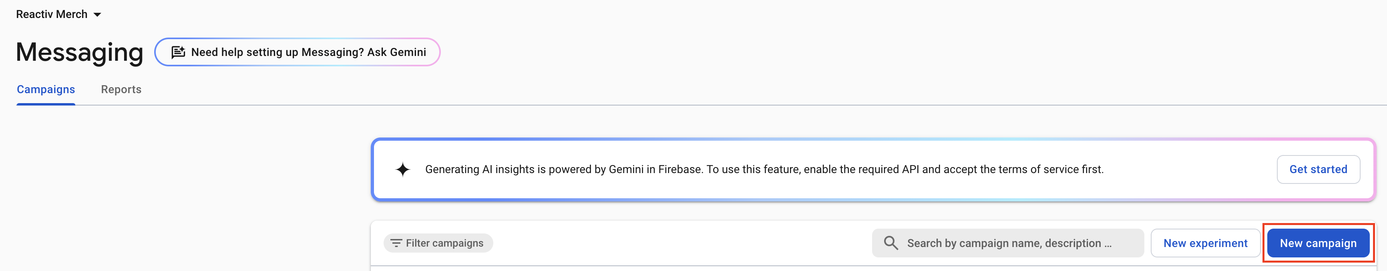Click the Messaging page heading

tap(80, 52)
